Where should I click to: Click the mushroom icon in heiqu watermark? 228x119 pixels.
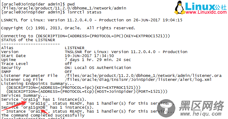[166, 108]
